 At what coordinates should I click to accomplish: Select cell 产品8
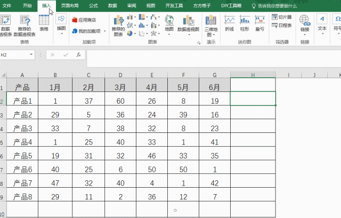click(x=22, y=195)
